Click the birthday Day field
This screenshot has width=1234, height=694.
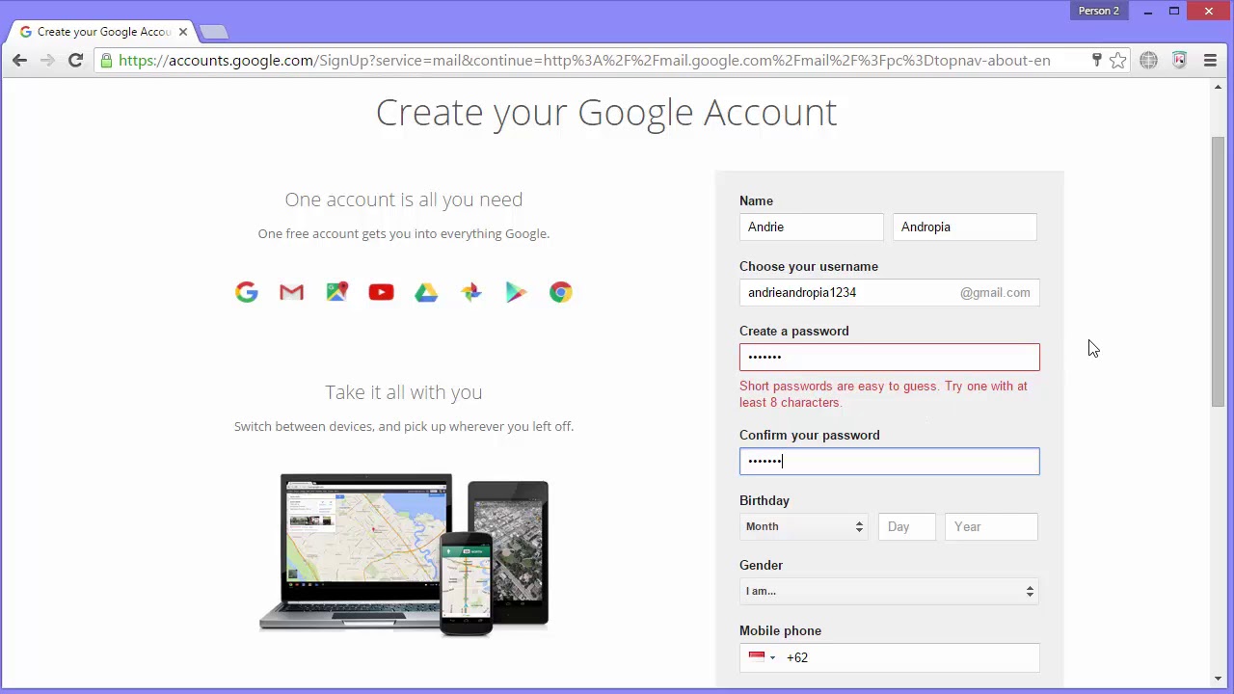[907, 526]
